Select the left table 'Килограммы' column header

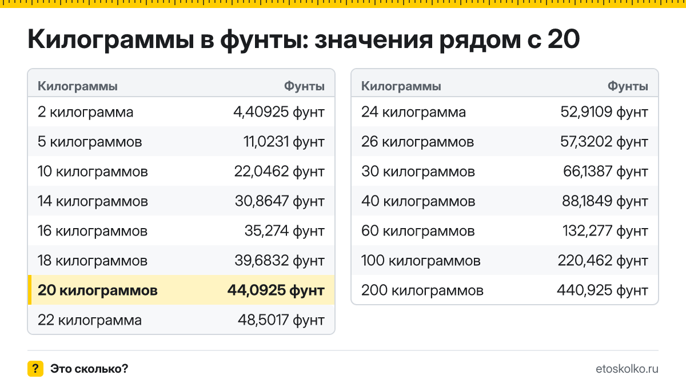click(x=78, y=86)
